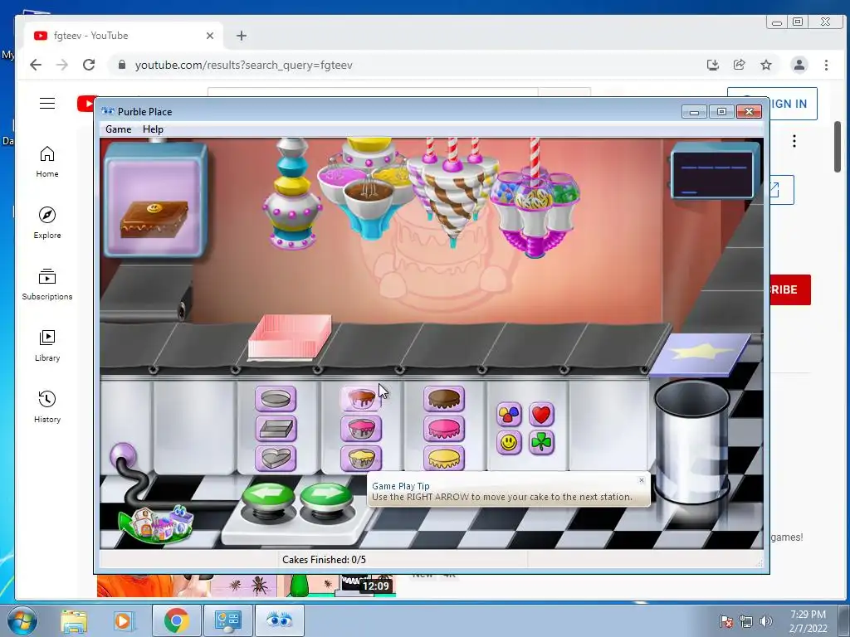
Task: Open the Windows Start menu
Action: [x=21, y=620]
